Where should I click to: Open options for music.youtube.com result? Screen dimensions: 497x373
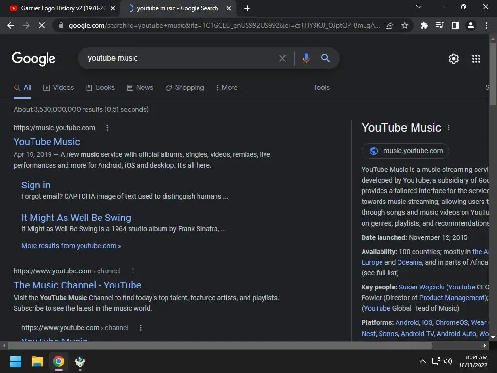click(x=107, y=128)
